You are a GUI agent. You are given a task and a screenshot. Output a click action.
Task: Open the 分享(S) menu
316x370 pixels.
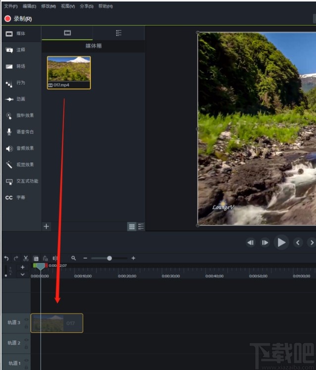tap(86, 6)
